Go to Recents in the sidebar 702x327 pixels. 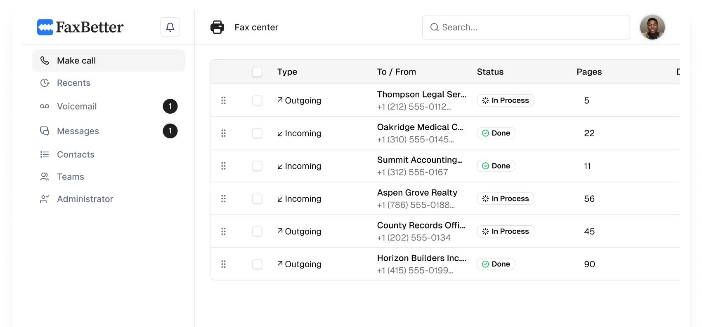coord(73,83)
